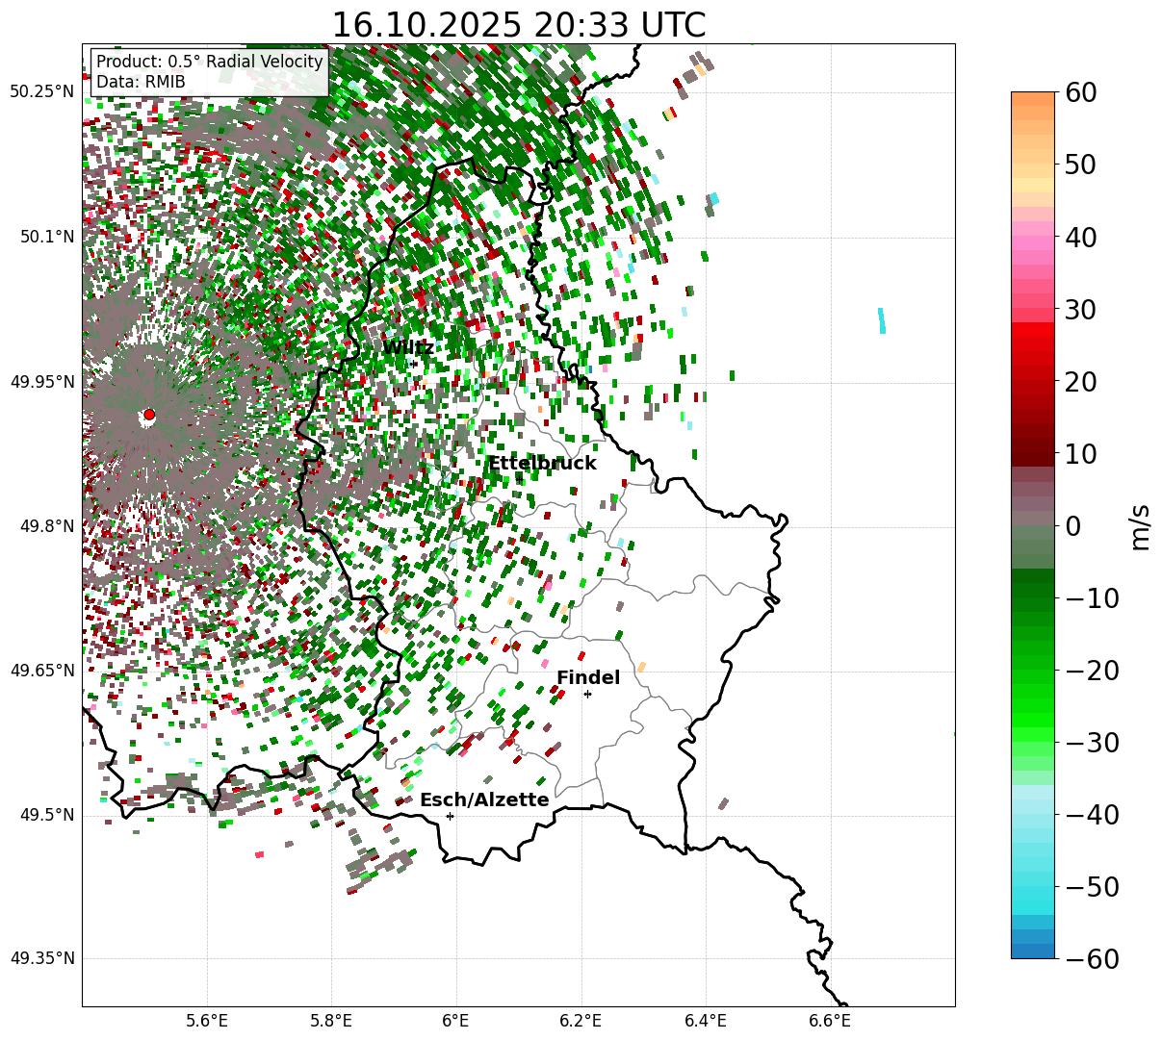
Task: Click the colorbar value −50
Action: coord(1092,887)
